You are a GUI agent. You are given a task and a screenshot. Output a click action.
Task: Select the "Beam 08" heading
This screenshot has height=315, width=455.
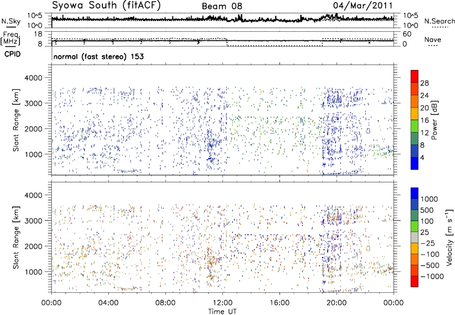click(222, 6)
